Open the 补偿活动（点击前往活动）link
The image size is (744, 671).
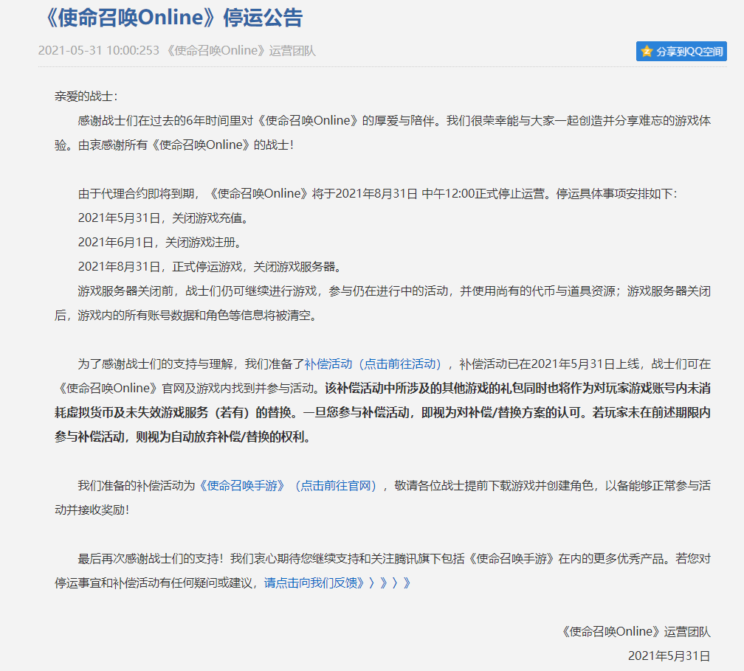[x=376, y=364]
